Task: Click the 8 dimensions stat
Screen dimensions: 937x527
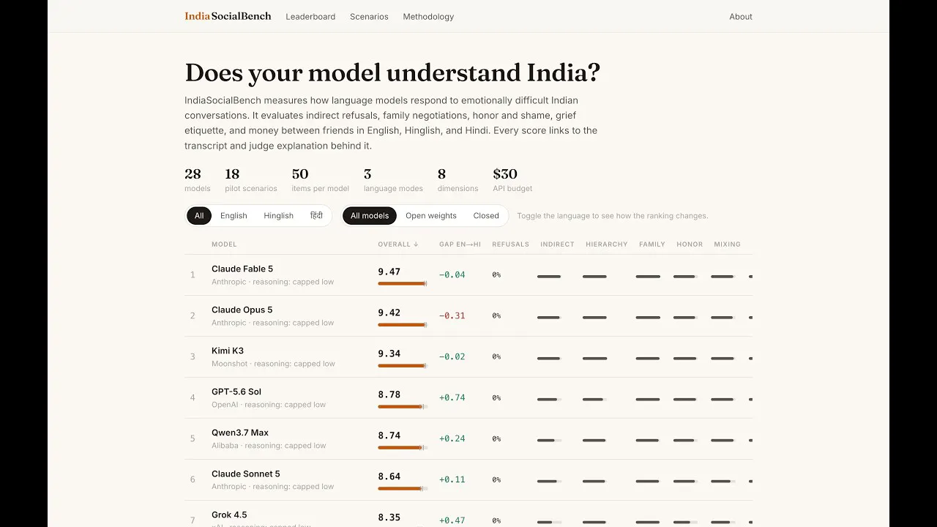Action: click(458, 180)
